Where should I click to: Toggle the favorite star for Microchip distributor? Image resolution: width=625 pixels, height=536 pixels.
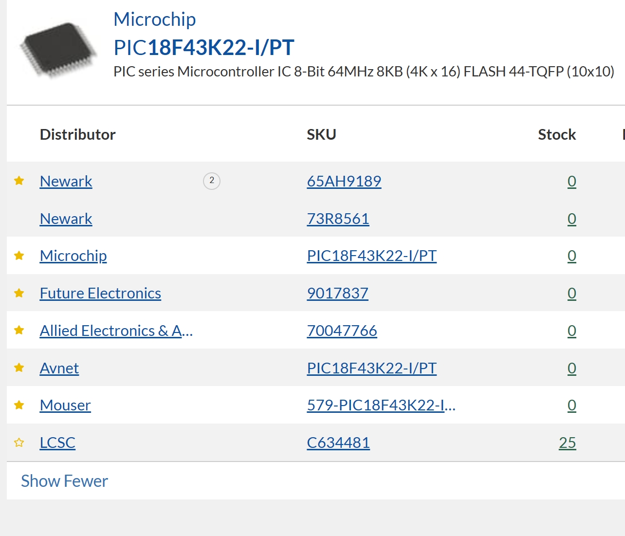(x=19, y=256)
